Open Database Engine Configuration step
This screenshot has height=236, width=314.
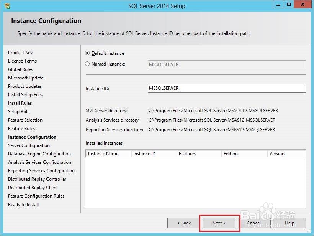[x=39, y=154]
